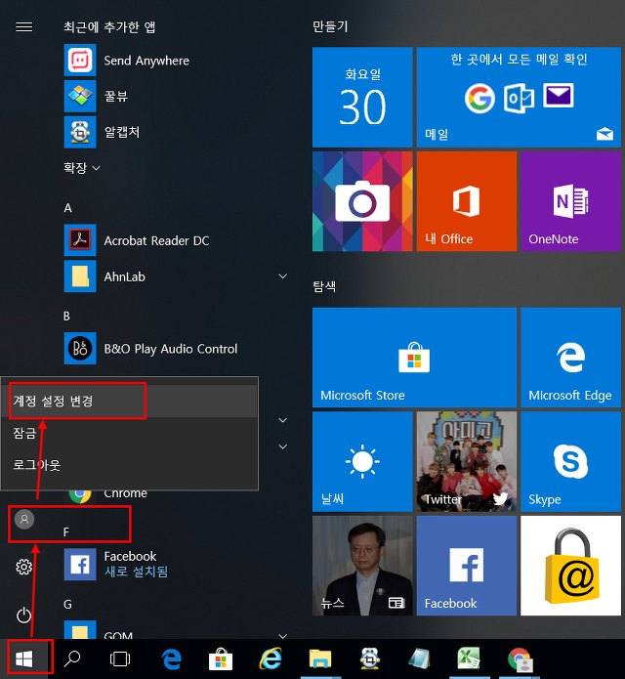Open the calendar tile showing 30
Image resolution: width=625 pixels, height=679 pixels.
click(362, 97)
